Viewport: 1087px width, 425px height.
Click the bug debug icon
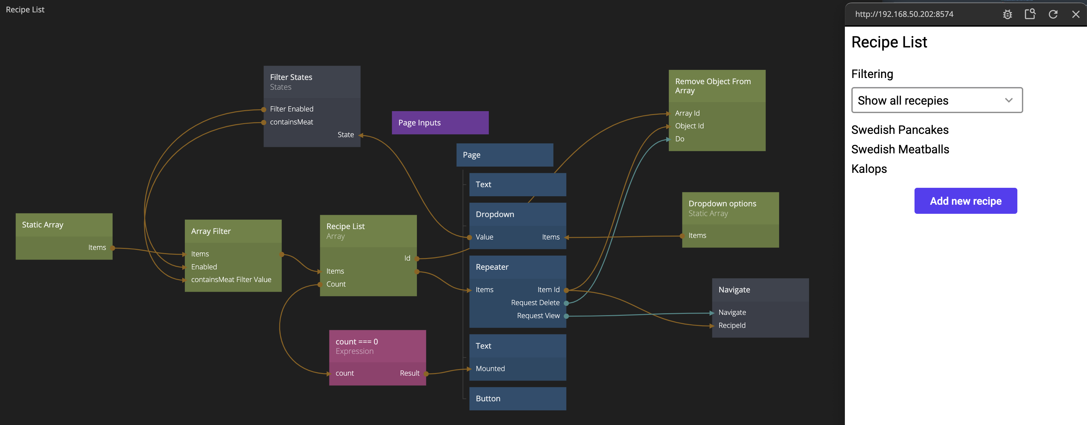(1007, 14)
